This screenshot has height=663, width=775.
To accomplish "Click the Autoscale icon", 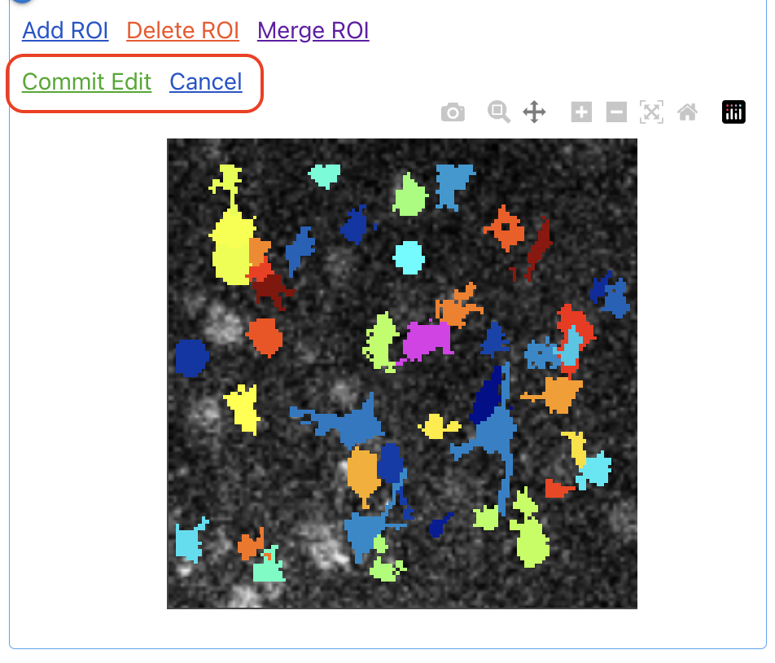I will (x=651, y=112).
